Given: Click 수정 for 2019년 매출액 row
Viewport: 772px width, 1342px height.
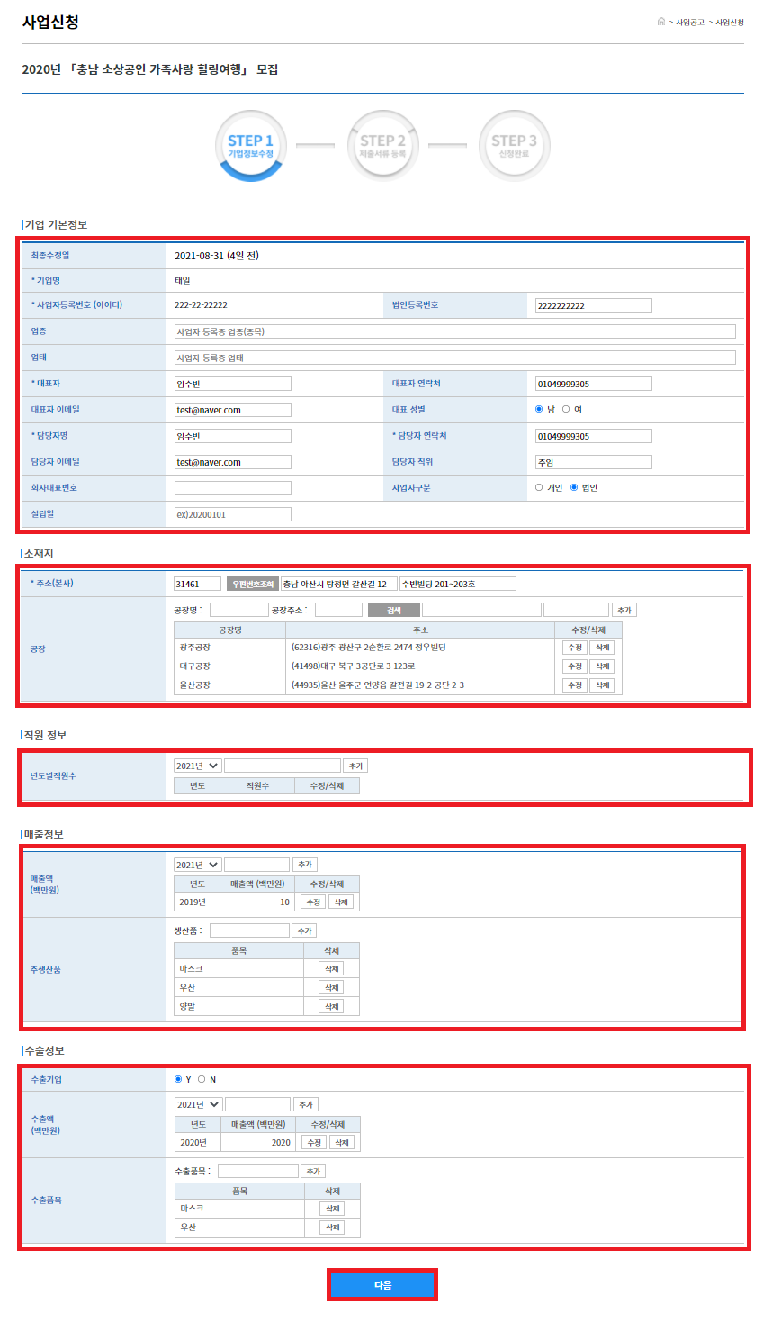Looking at the screenshot, I should 313,902.
